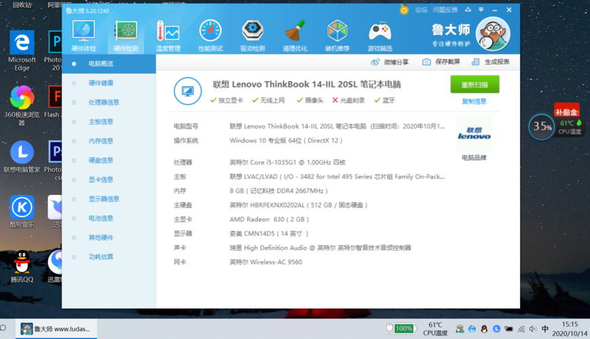Click the Lenovo 电脑品牌 logo
Screen dimensions: 590x339
click(474, 134)
